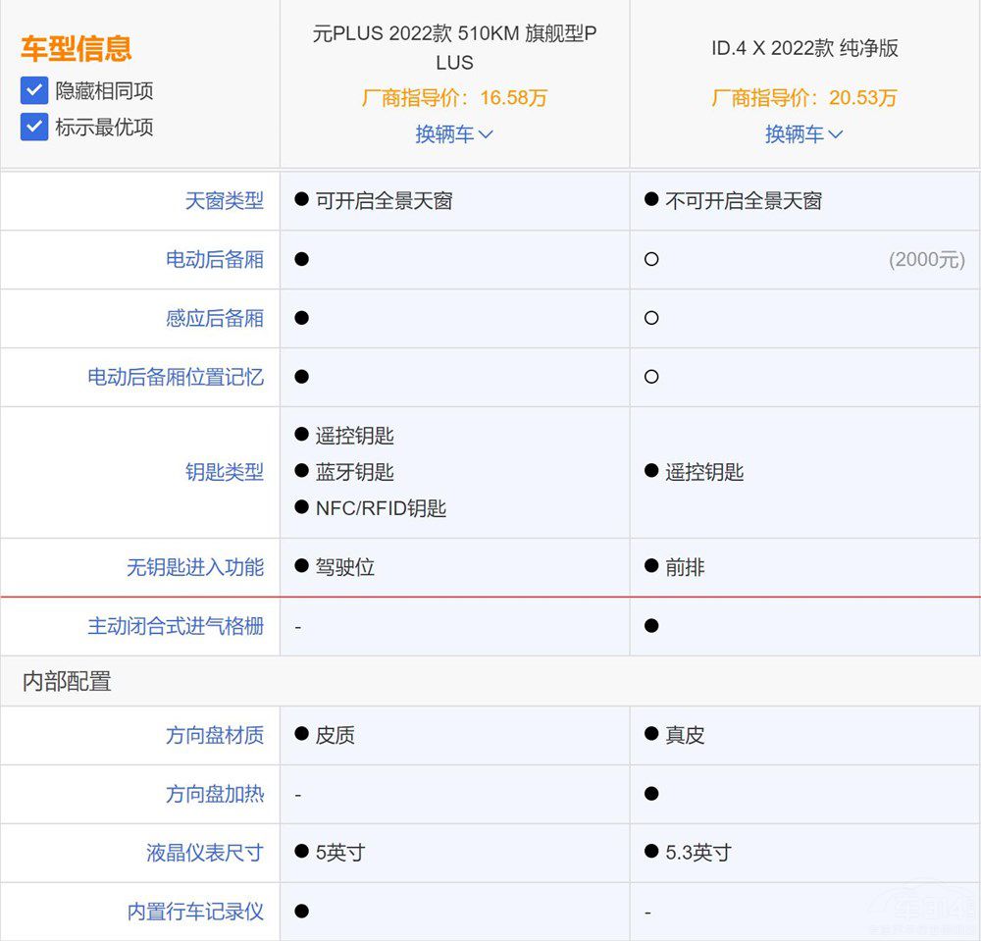The image size is (981, 941).
Task: Click the 主动闭合式进气格栅 label
Action: tap(176, 626)
